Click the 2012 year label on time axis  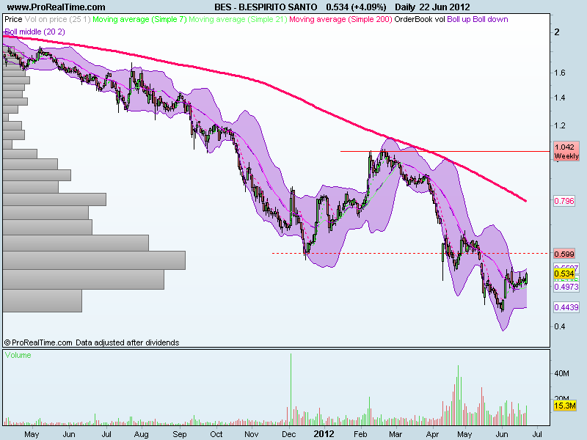point(324,434)
